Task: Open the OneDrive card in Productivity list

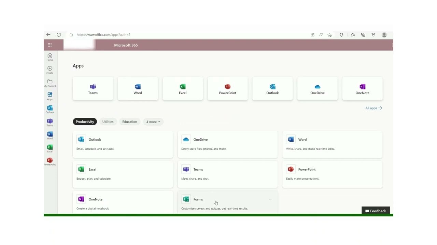Action: (228, 144)
